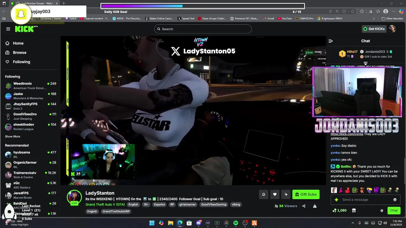Click the Grand Theft Auto V category link
The image size is (406, 228).
(105, 205)
